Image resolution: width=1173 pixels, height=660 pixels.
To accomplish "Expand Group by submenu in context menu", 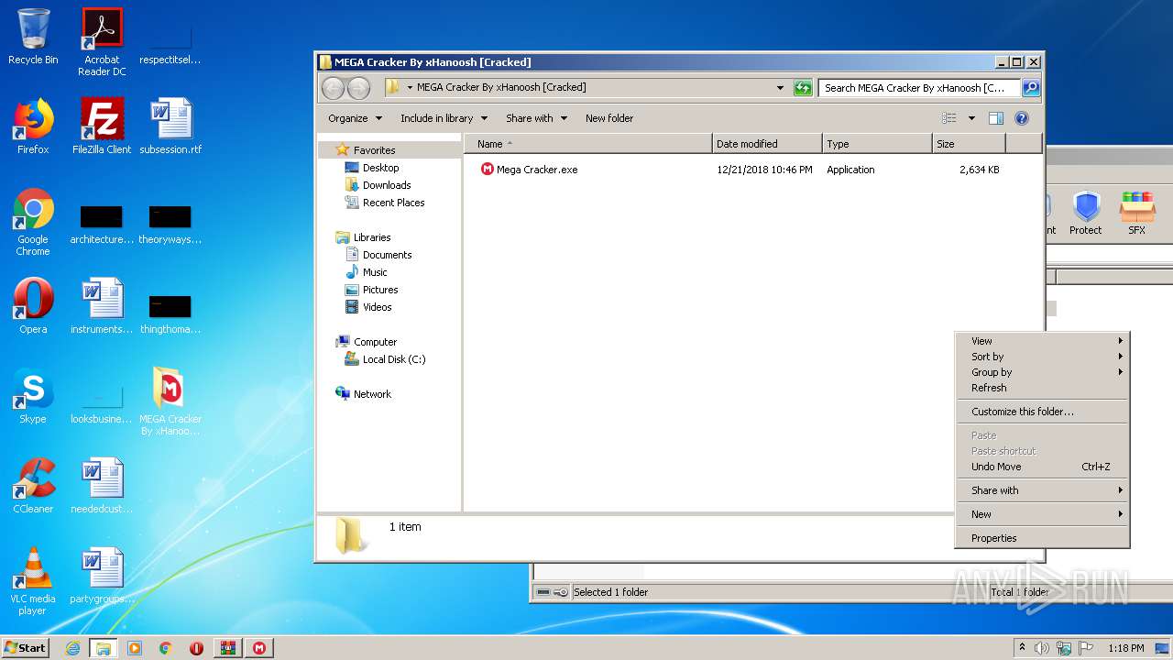I will point(1042,372).
